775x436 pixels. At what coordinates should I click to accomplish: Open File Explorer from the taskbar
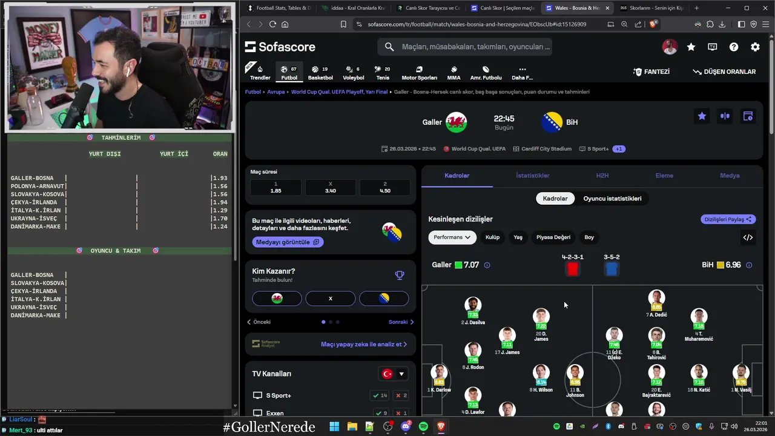point(352,427)
